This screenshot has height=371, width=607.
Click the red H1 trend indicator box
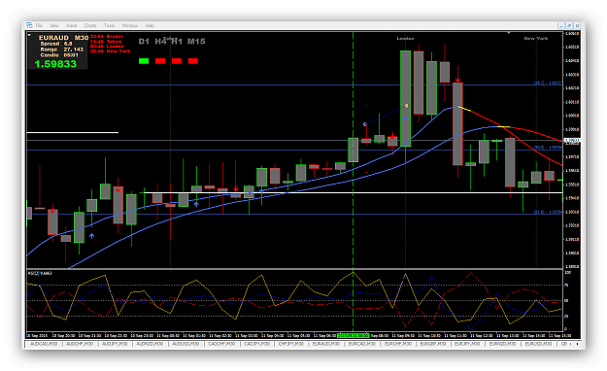(177, 61)
